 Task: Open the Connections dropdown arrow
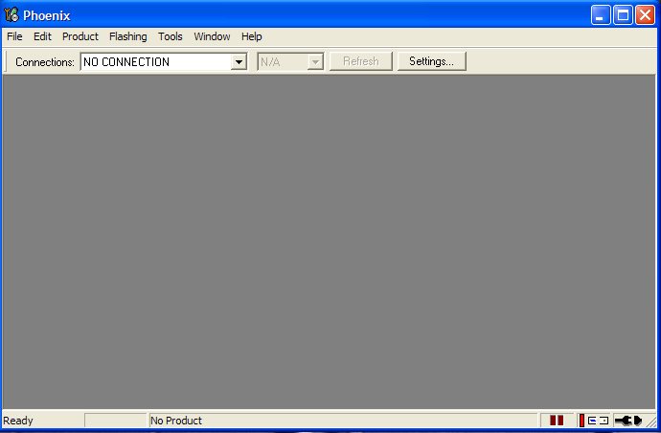(x=239, y=62)
